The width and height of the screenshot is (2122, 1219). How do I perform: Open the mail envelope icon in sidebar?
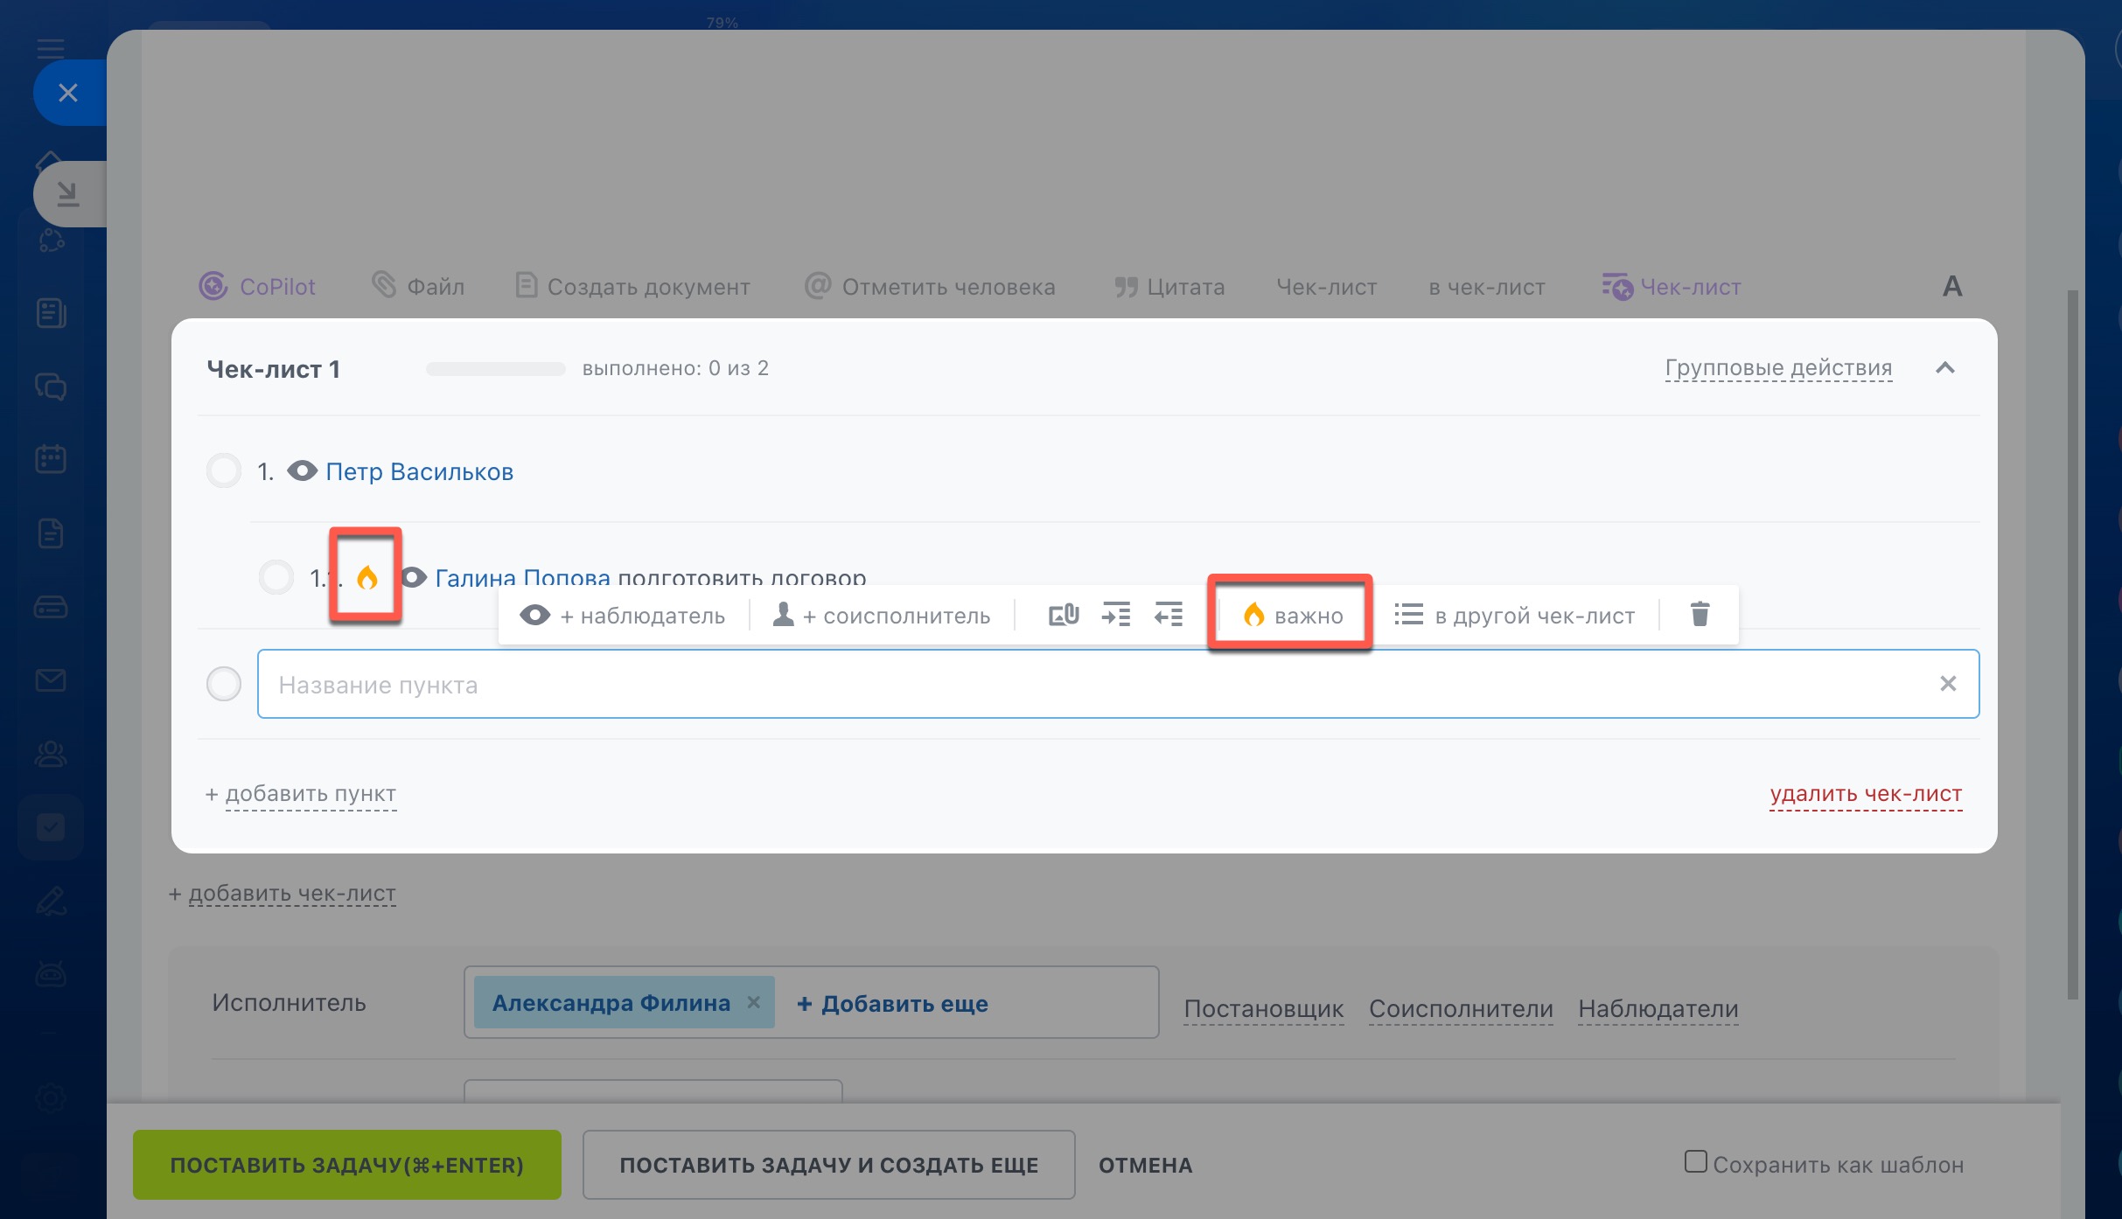51,679
